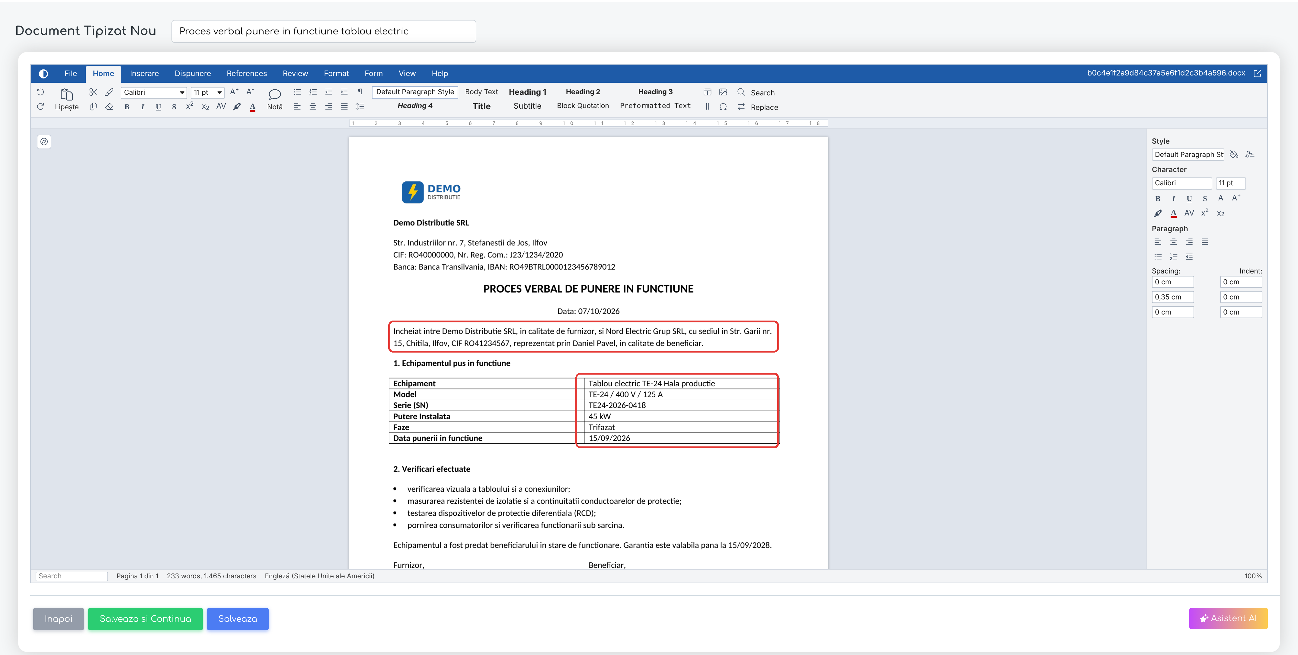Click the navigator compass icon left of page
This screenshot has width=1298, height=655.
[44, 142]
